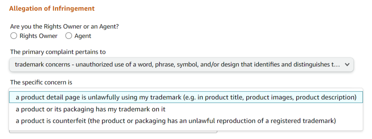372x139 pixels.
Task: Click the "Are you the Rights Owner or an Agent?" question
Action: pyautogui.click(x=64, y=26)
